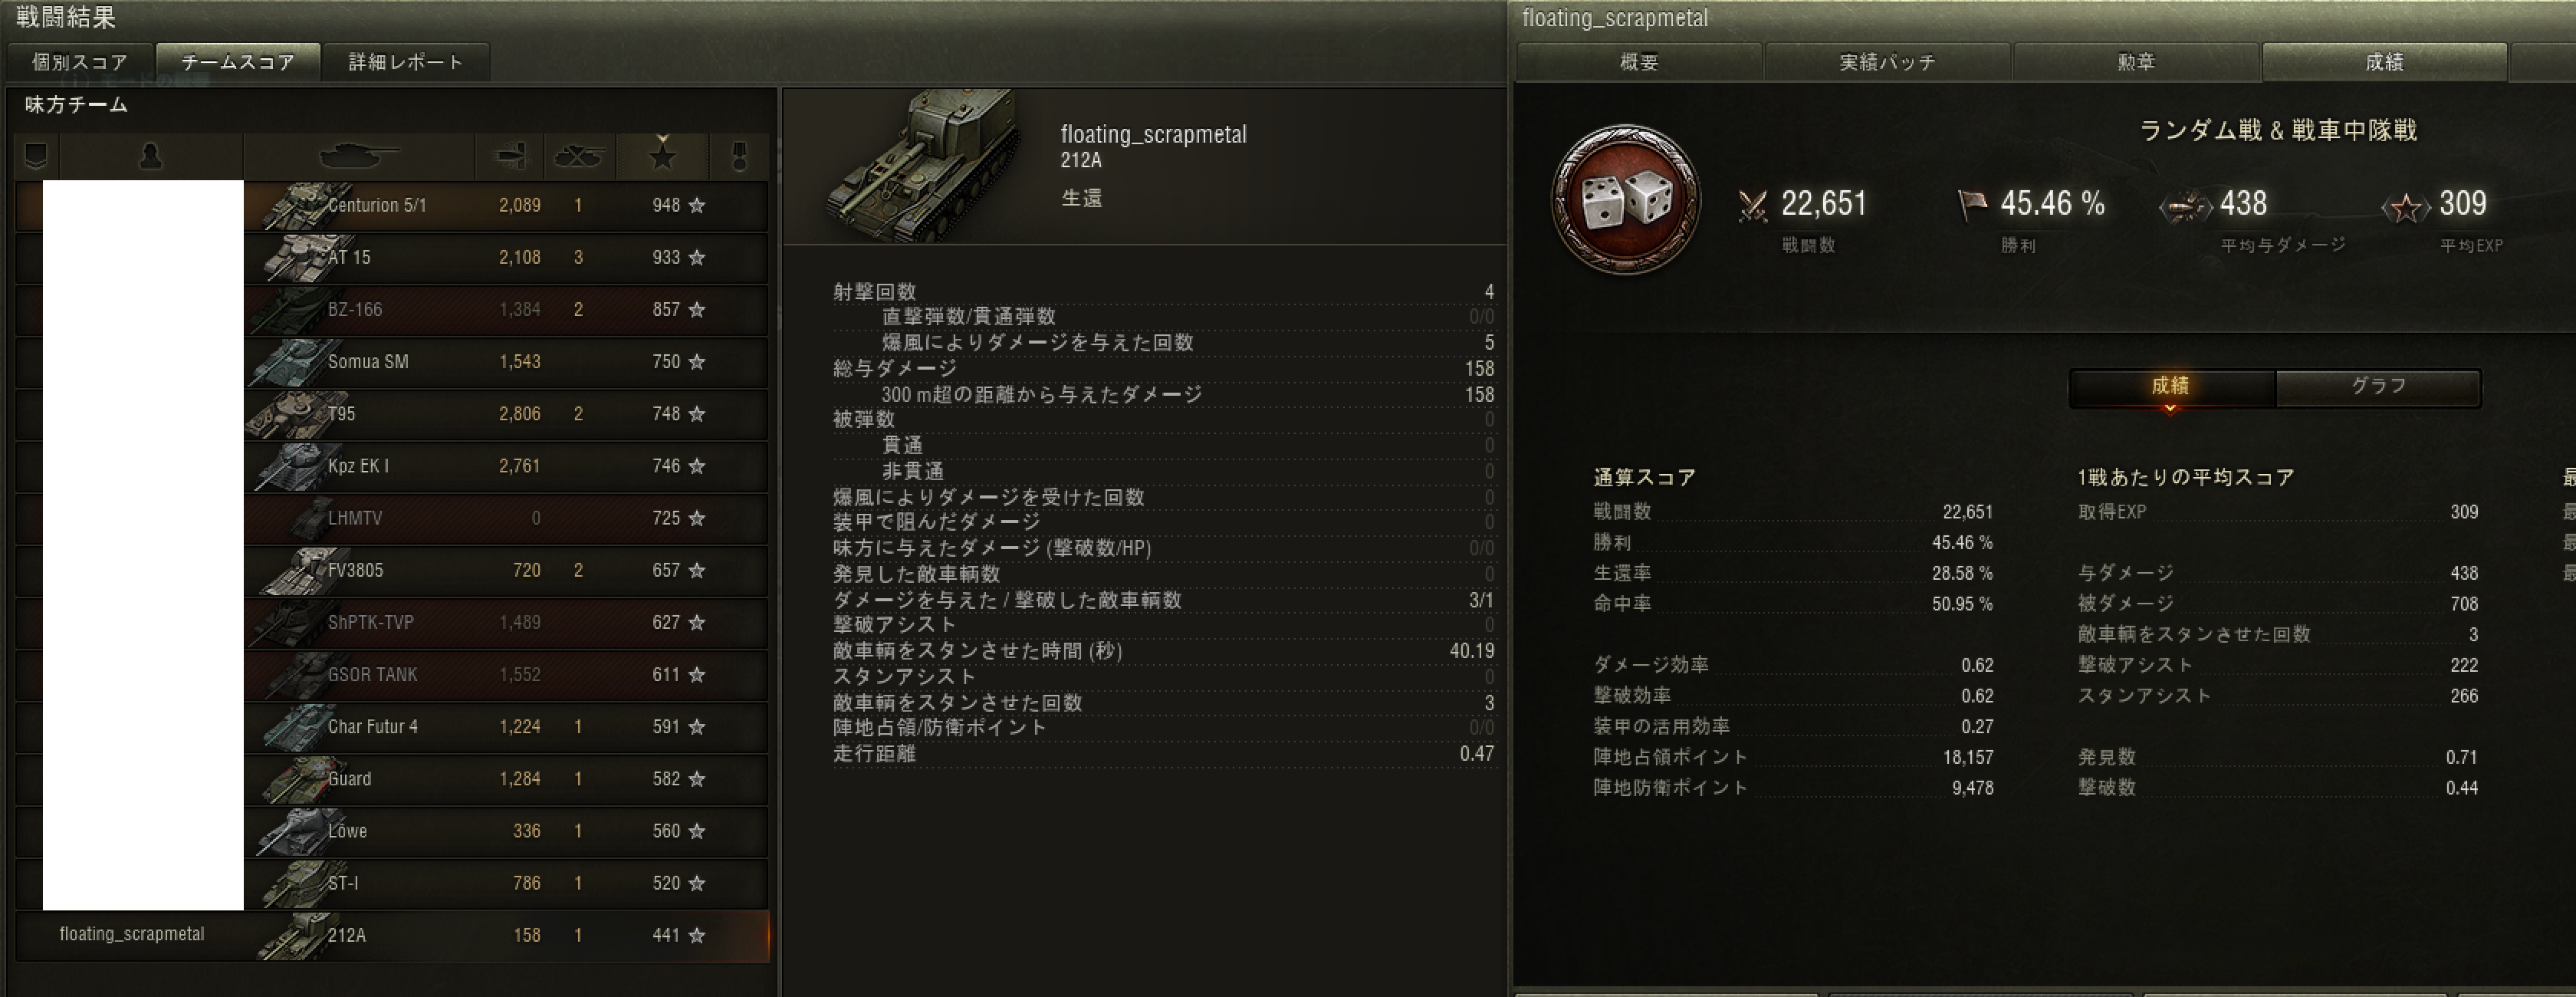Click the dice player rank badge
Viewport: 2576px width, 997px height.
1626,199
